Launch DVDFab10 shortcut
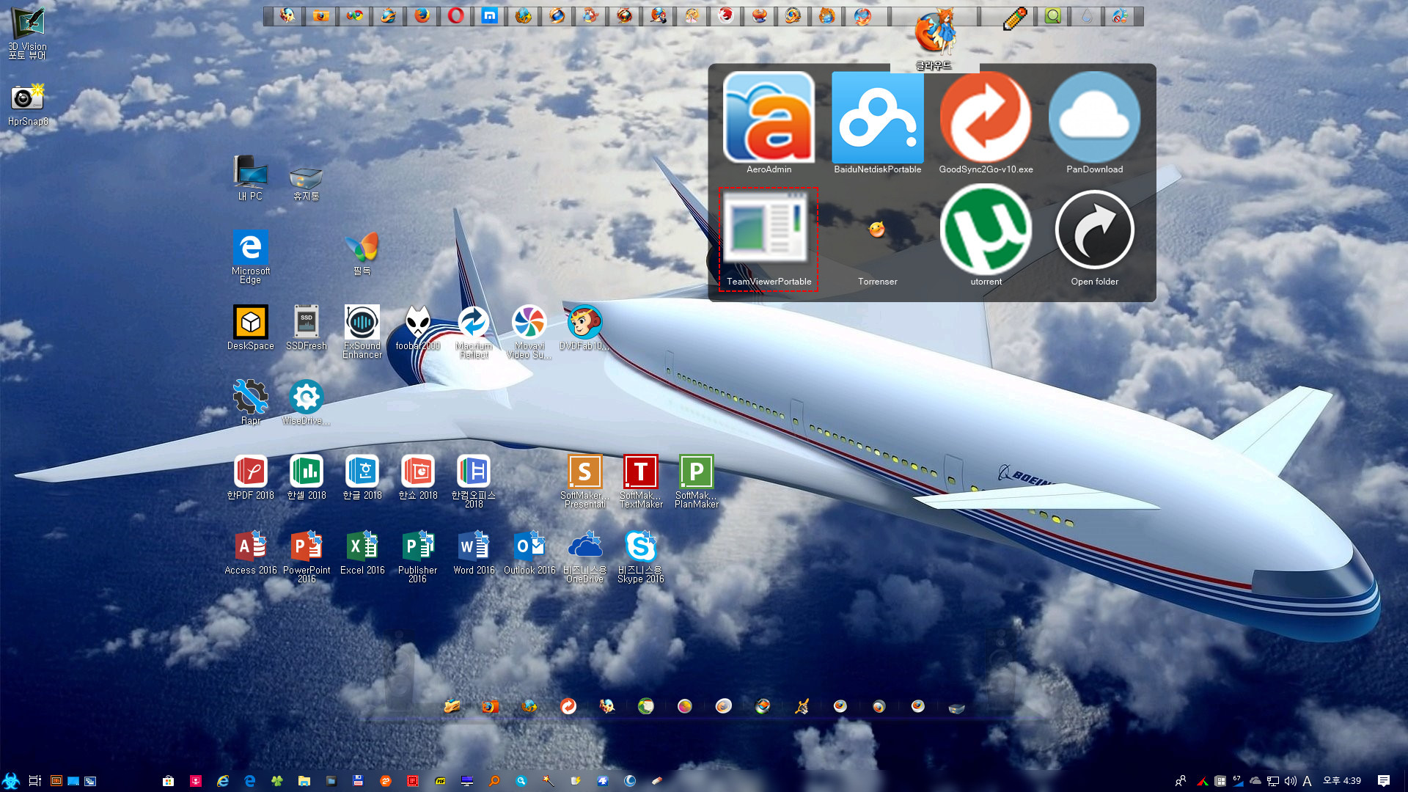The height and width of the screenshot is (792, 1408). point(584,328)
